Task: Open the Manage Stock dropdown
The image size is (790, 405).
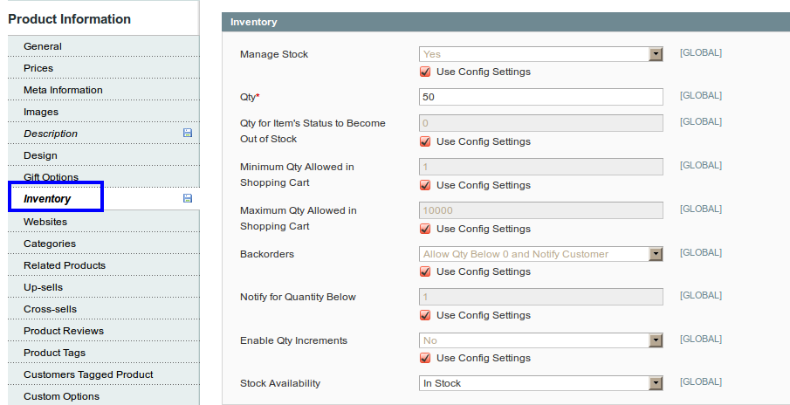Action: pyautogui.click(x=540, y=54)
